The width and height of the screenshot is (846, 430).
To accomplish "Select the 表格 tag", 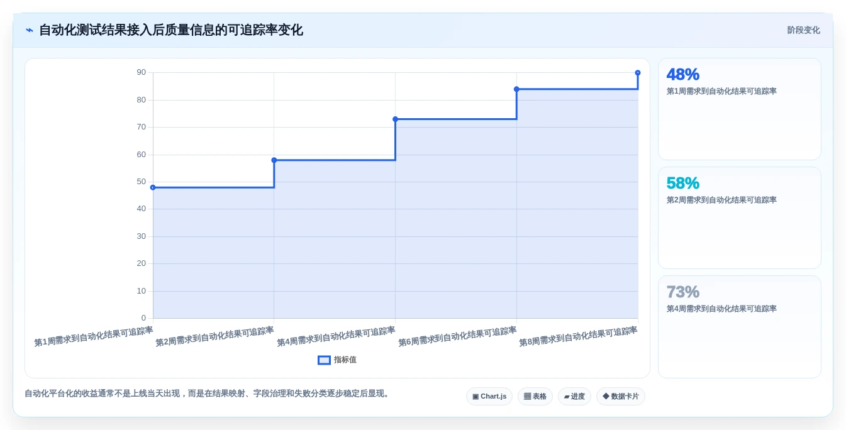I will 535,397.
